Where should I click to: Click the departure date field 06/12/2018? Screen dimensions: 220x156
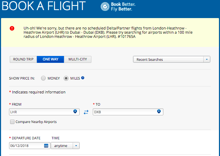[30, 146]
